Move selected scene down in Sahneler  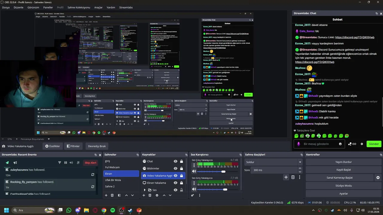[x=133, y=195]
